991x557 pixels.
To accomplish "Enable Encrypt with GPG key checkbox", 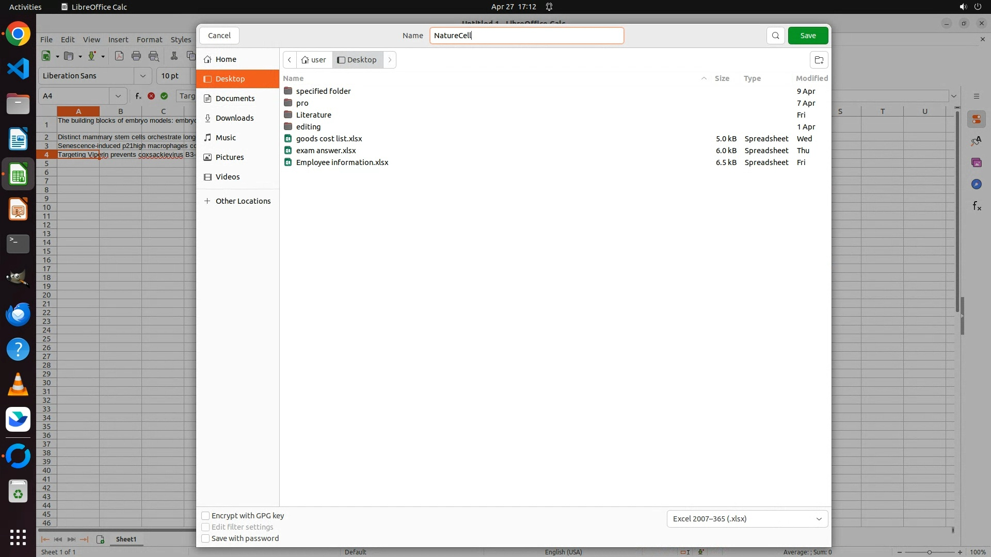I will click(205, 516).
